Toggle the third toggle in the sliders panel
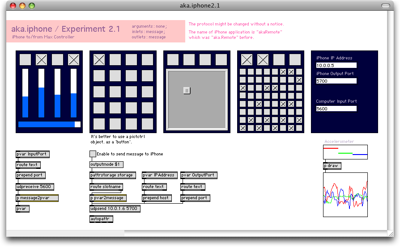The height and width of the screenshot is (247, 400). pos(57,59)
